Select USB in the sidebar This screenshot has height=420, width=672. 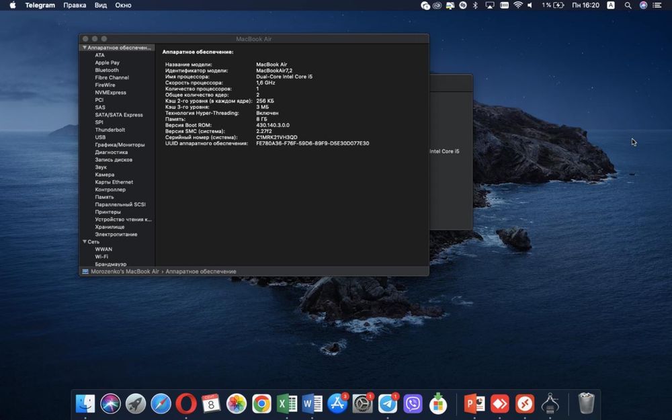click(100, 137)
